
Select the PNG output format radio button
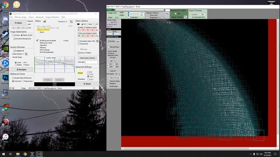click(x=87, y=24)
